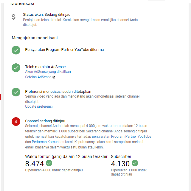The image size is (191, 191).
Task: Click the green check next to 4.130 subscribers
Action: pos(135,163)
